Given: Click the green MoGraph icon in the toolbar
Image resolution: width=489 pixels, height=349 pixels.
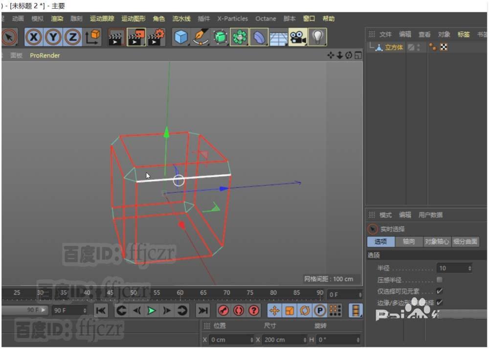Looking at the screenshot, I should pyautogui.click(x=240, y=37).
